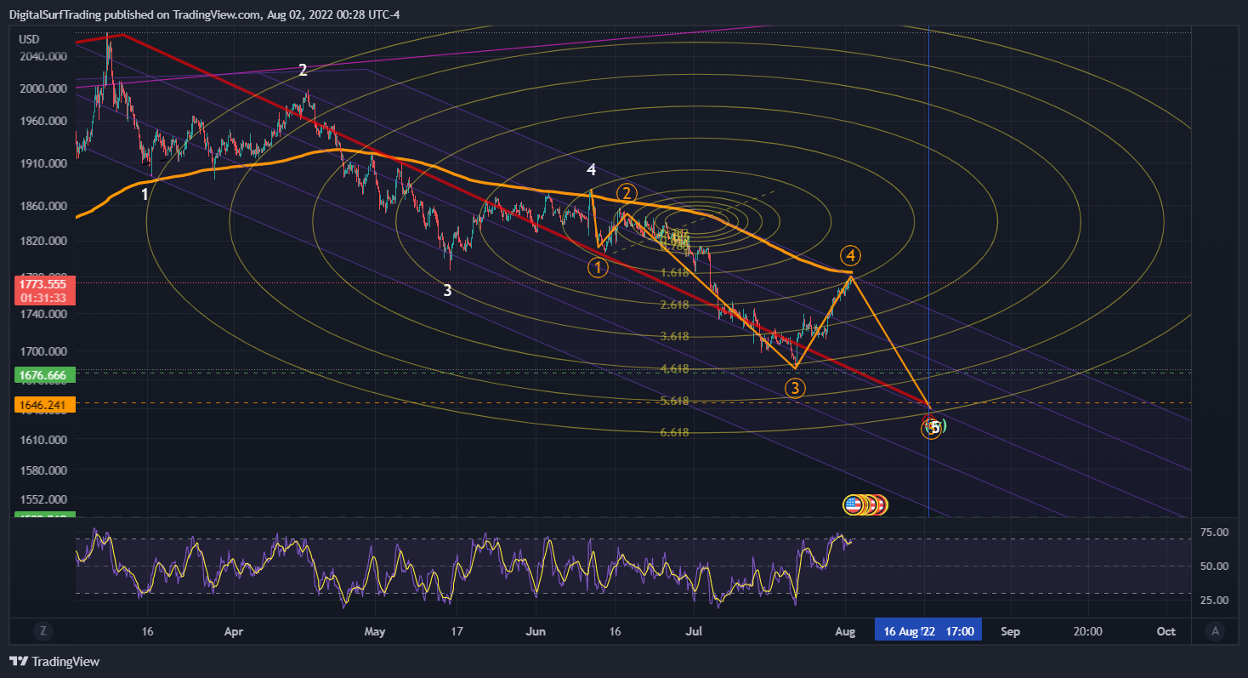Select the orange circled wave 4 label
1248x678 pixels.
click(x=851, y=254)
